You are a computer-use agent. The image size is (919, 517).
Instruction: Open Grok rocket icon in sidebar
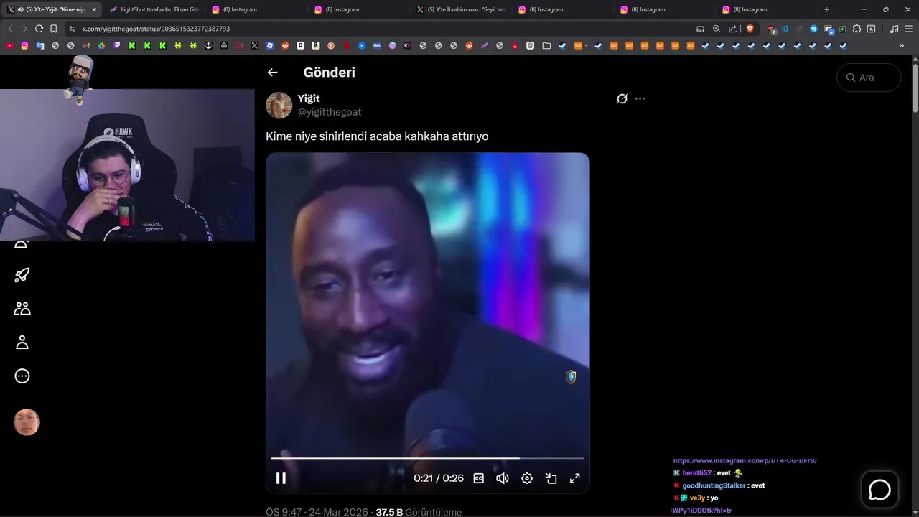pos(22,274)
